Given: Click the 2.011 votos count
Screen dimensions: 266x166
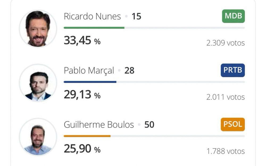Looking at the screenshot, I should coord(226,97).
